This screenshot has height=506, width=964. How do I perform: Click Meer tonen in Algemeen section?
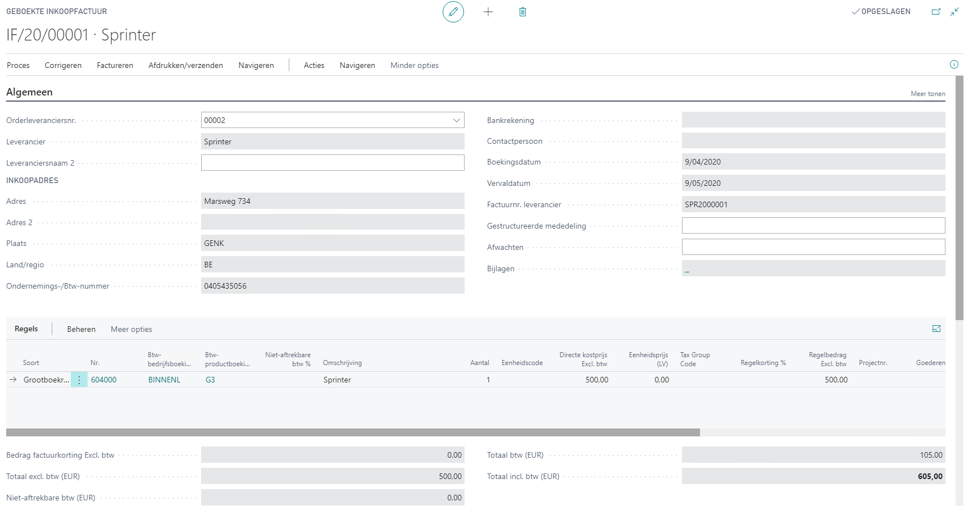[927, 94]
